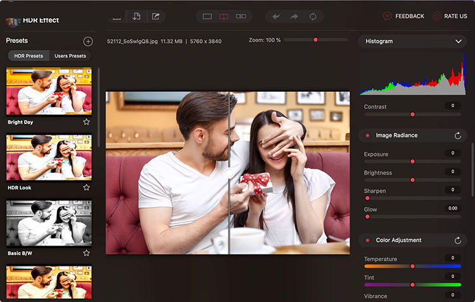Favorite the HDR Look preset star
This screenshot has height=302, width=475.
(x=86, y=187)
